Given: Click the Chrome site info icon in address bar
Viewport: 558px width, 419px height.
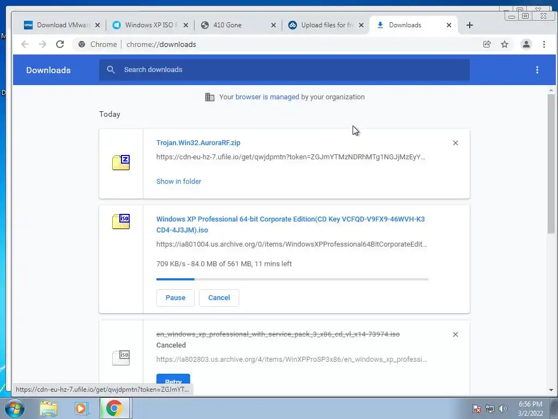Looking at the screenshot, I should click(82, 44).
